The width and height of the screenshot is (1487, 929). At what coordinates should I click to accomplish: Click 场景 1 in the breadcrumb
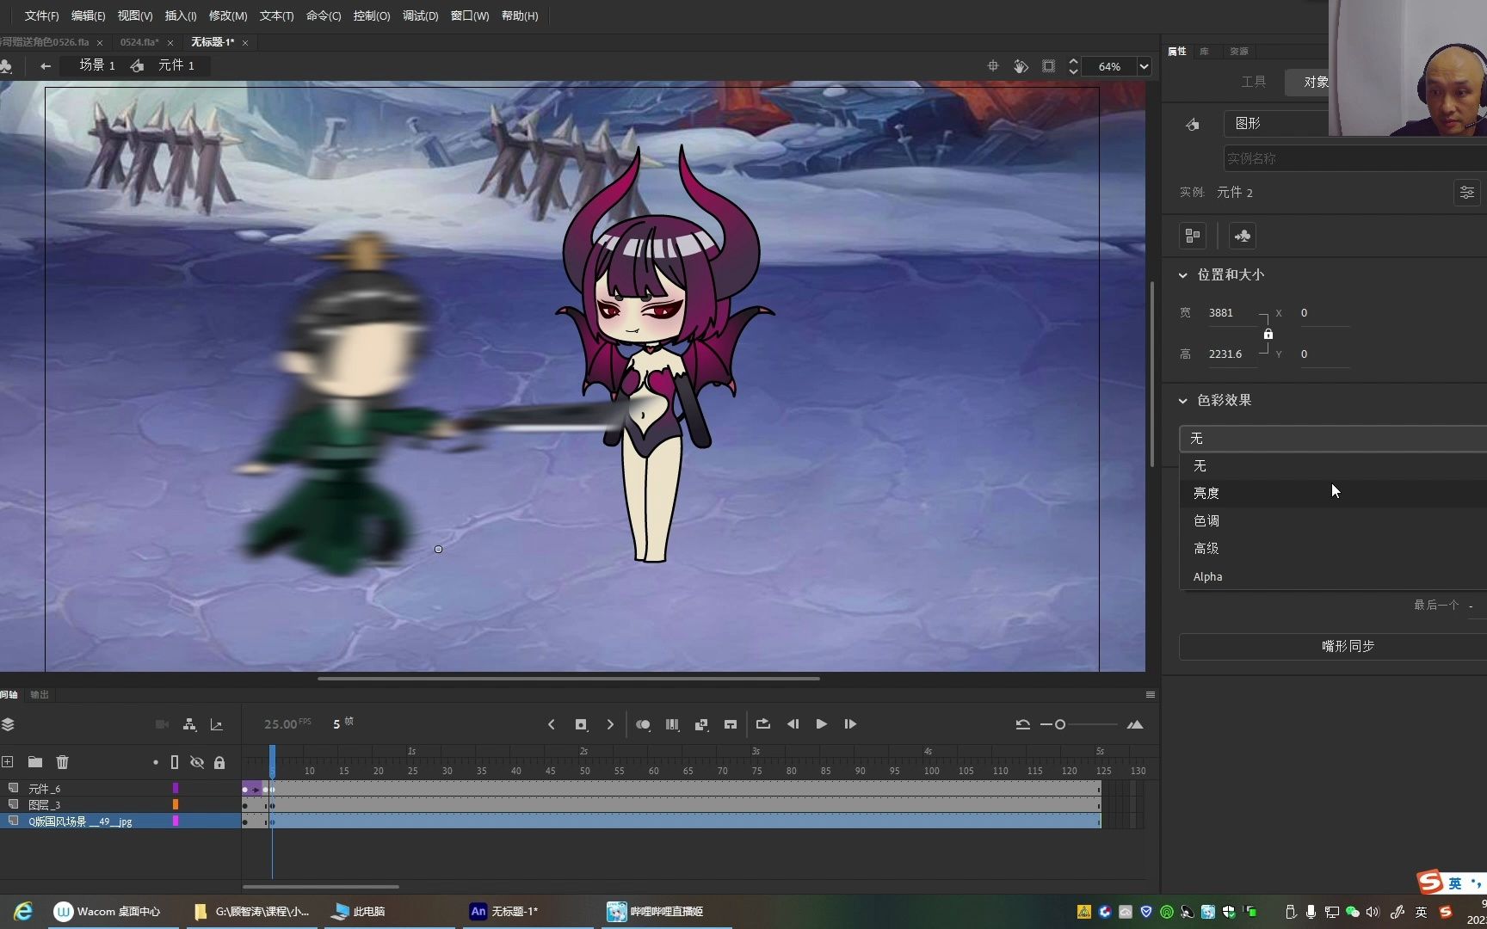97,65
